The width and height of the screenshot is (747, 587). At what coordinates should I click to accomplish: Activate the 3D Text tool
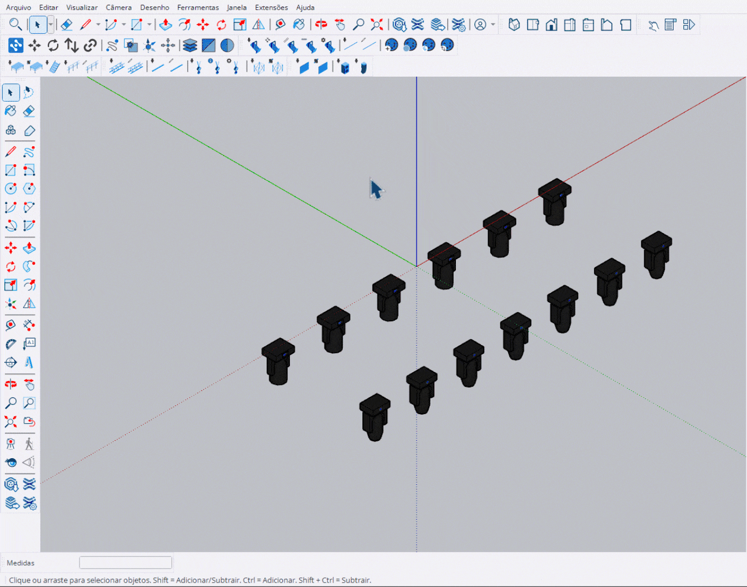29,363
